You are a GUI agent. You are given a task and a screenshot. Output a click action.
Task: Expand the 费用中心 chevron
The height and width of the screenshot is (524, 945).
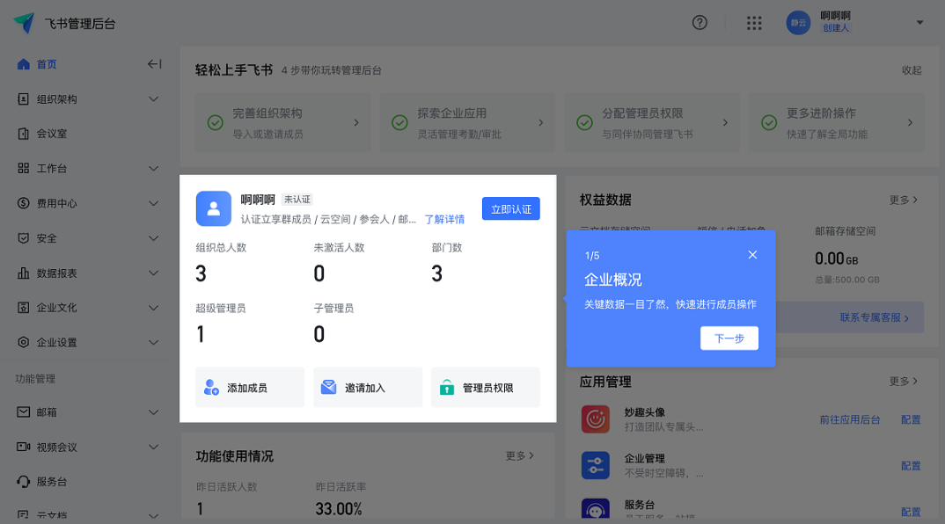click(x=154, y=204)
